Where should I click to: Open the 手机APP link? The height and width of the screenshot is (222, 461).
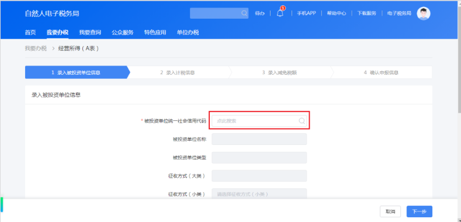point(306,13)
